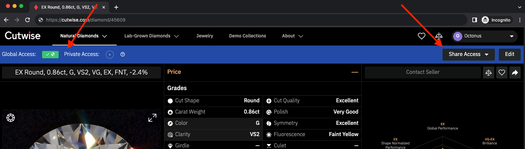
Task: Close the EX Round diamond tab
Action: pyautogui.click(x=104, y=7)
